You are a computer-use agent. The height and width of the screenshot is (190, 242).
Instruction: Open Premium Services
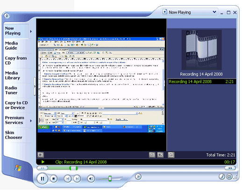tap(14, 120)
